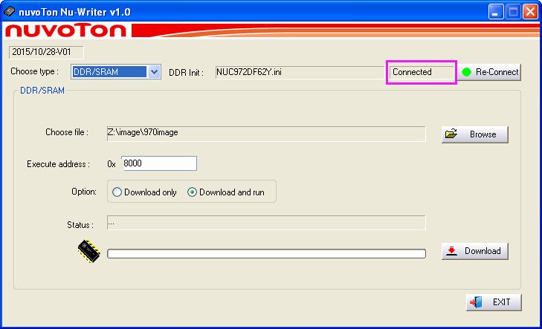Image resolution: width=542 pixels, height=329 pixels.
Task: Click the download progress bar
Action: pyautogui.click(x=265, y=253)
